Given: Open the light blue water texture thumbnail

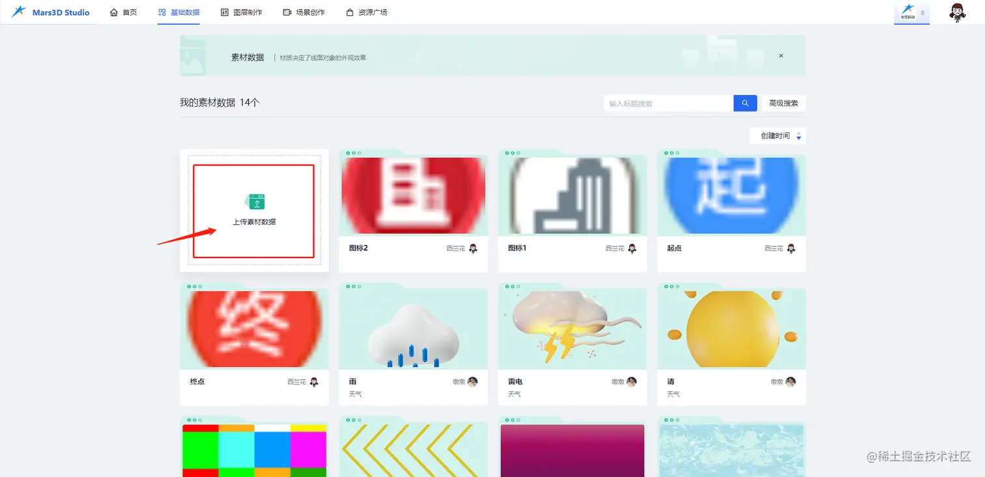Looking at the screenshot, I should [x=732, y=450].
